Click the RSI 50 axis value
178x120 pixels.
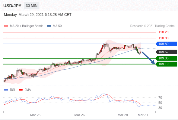pyautogui.click(x=160, y=103)
